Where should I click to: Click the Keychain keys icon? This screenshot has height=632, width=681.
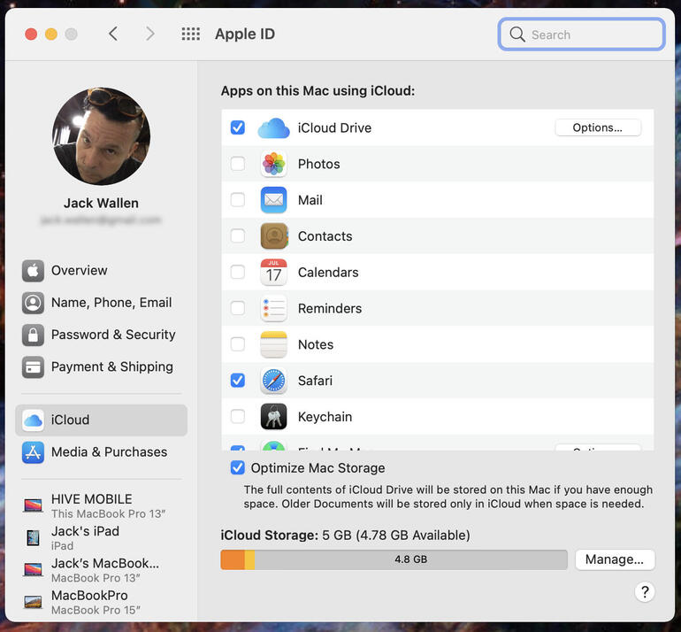(273, 416)
